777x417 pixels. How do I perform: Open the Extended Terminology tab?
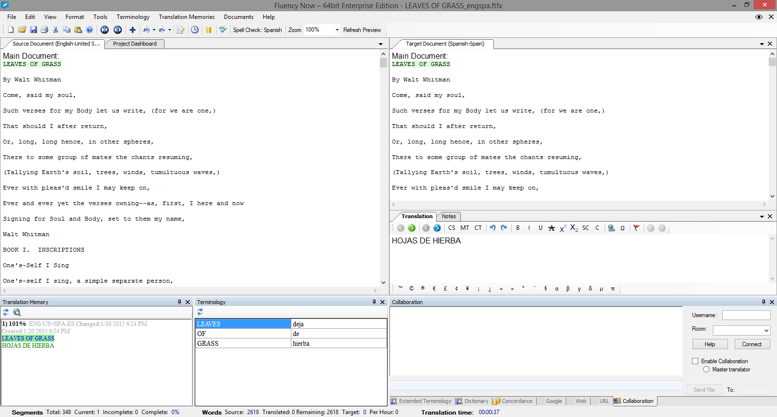[421, 401]
